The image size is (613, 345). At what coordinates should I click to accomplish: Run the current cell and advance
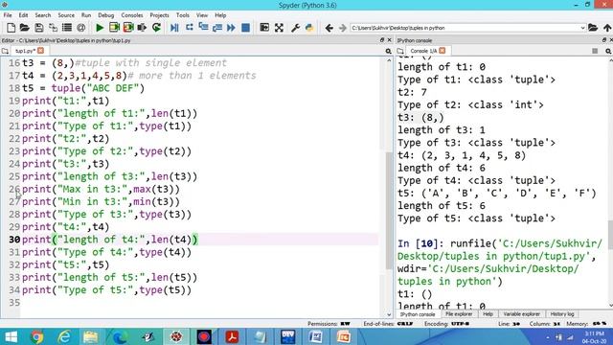click(x=128, y=28)
